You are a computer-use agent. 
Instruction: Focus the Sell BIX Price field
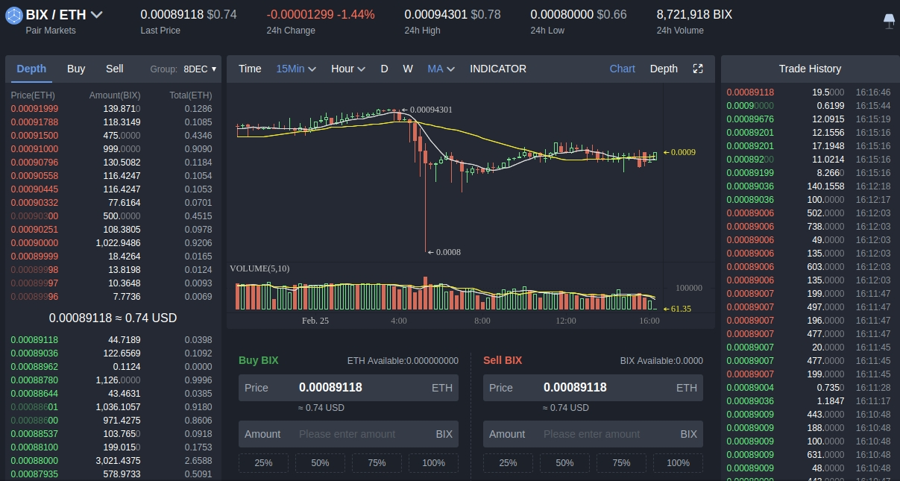[593, 388]
